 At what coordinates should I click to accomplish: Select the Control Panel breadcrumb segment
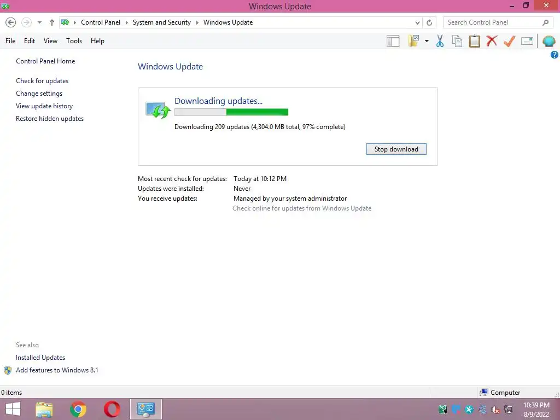(101, 22)
